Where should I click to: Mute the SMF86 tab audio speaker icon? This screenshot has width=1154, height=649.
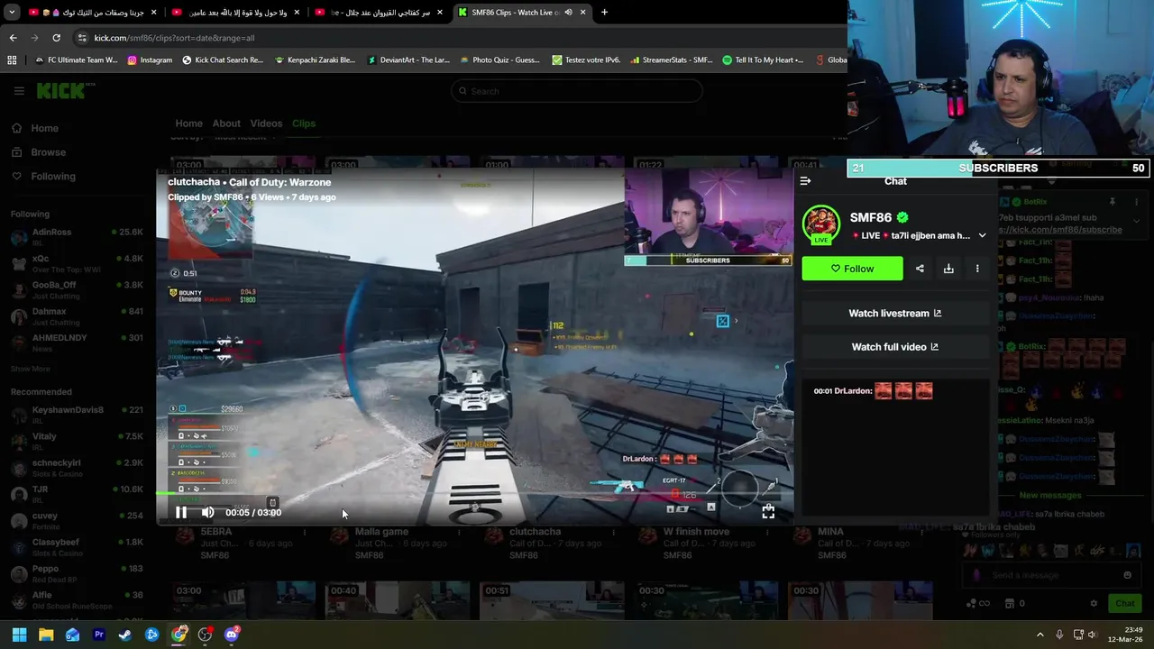tap(568, 13)
